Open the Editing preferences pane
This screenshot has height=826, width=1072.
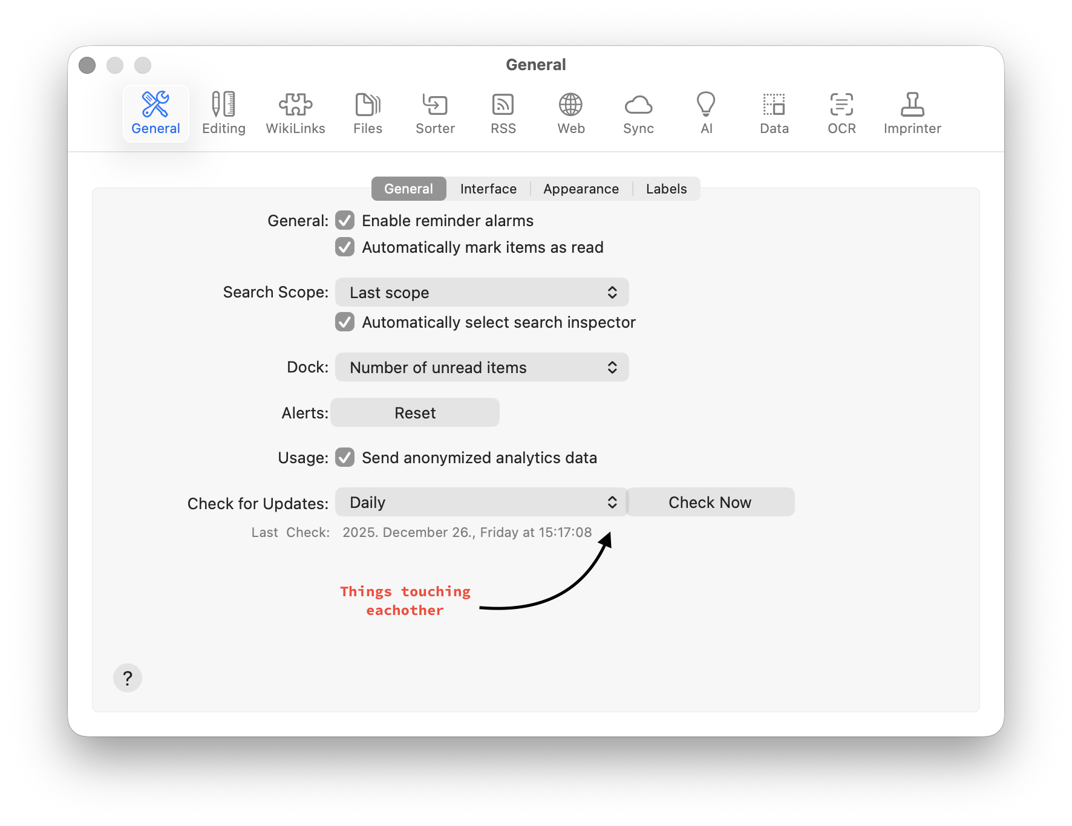[223, 113]
